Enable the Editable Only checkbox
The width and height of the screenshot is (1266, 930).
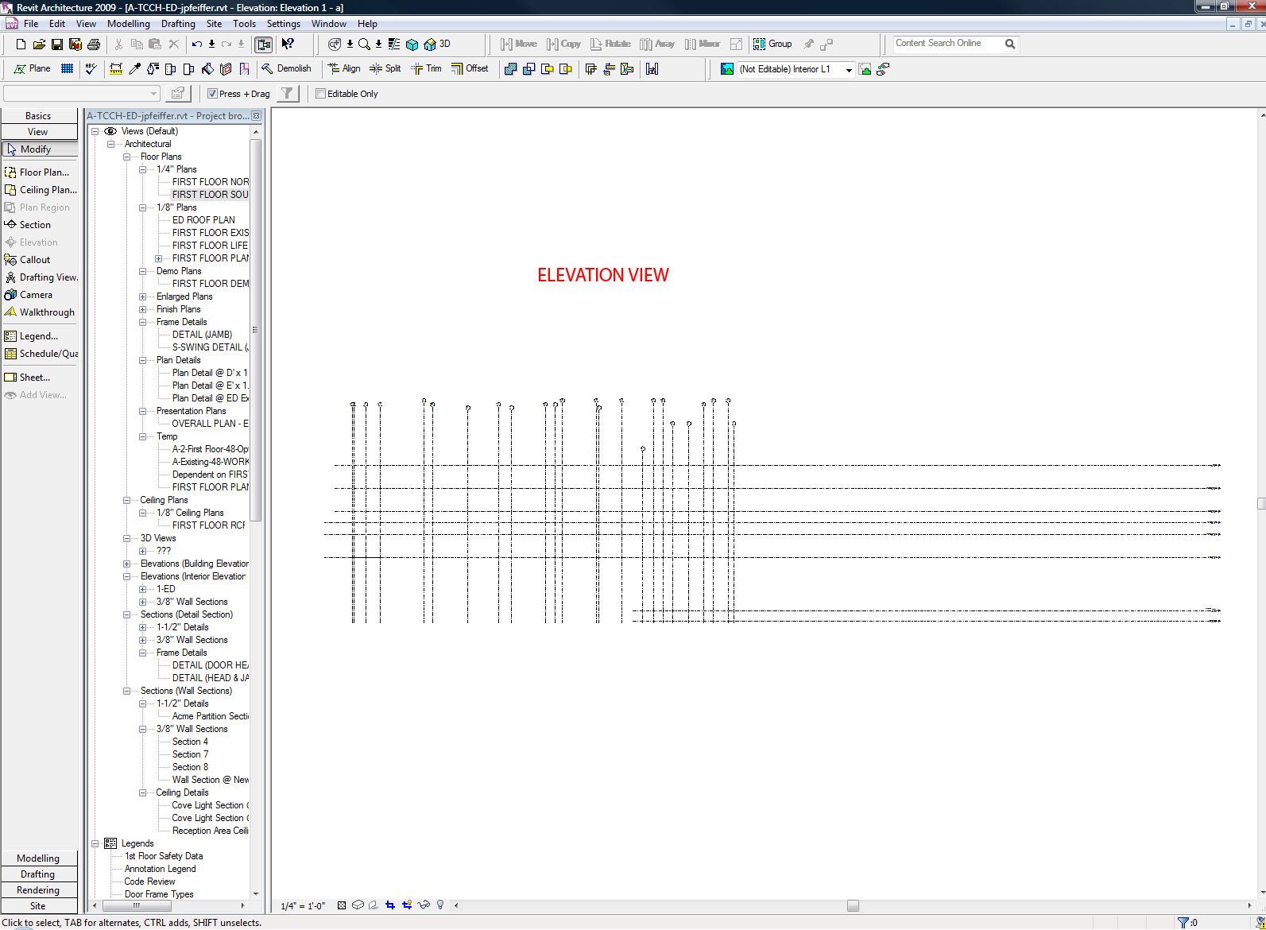coord(321,94)
